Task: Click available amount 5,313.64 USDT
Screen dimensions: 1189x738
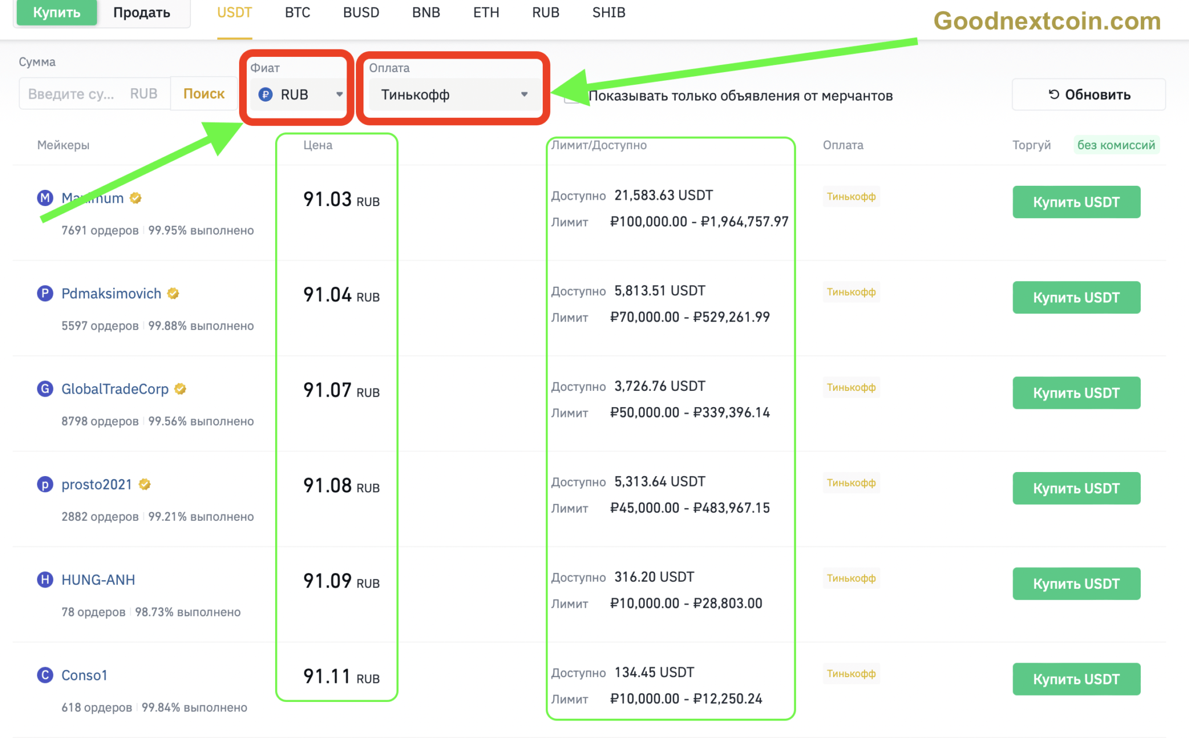Action: (660, 481)
